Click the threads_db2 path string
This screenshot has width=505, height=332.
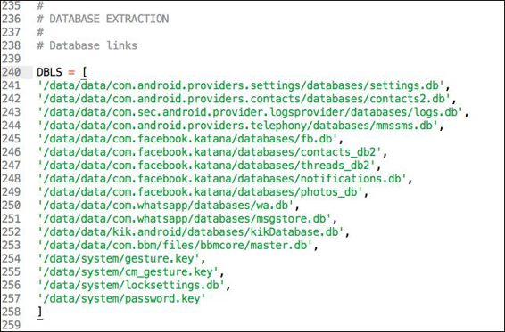coord(207,166)
